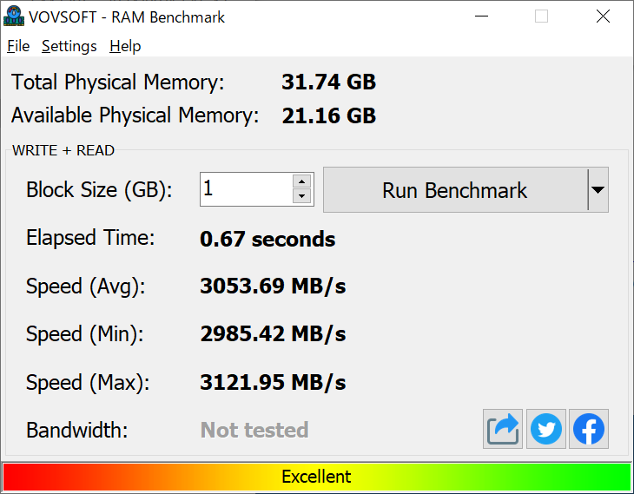Click the share arrow icon

click(x=503, y=429)
